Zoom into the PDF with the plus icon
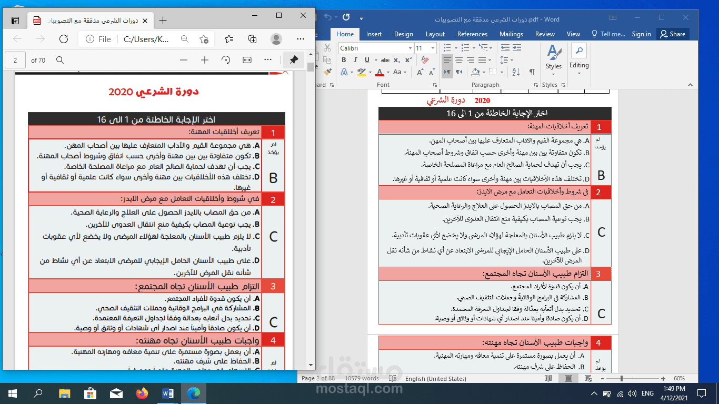The image size is (719, 404). tap(204, 59)
